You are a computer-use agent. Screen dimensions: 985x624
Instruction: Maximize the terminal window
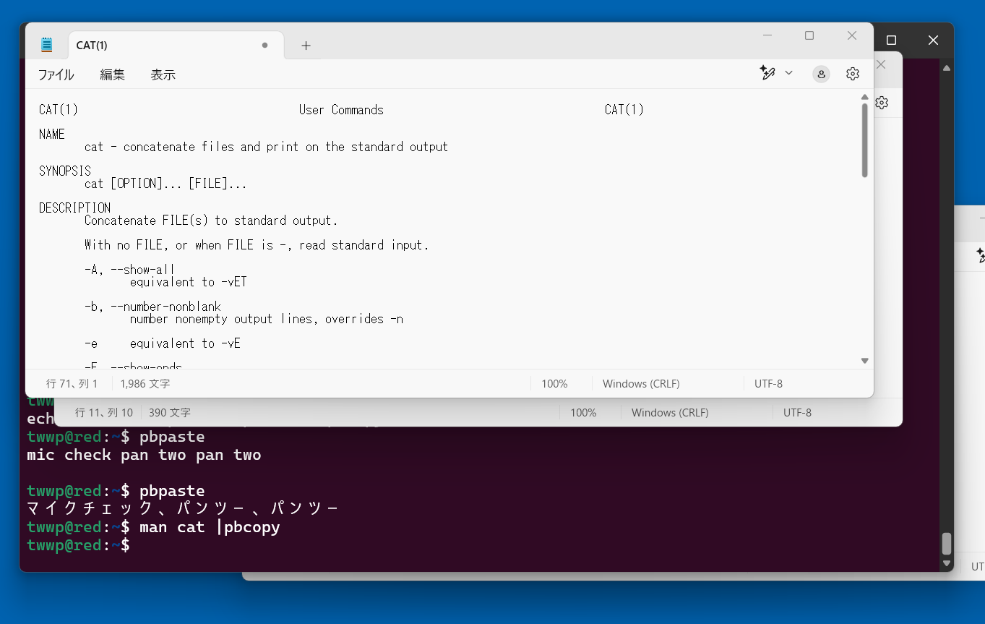(x=891, y=40)
